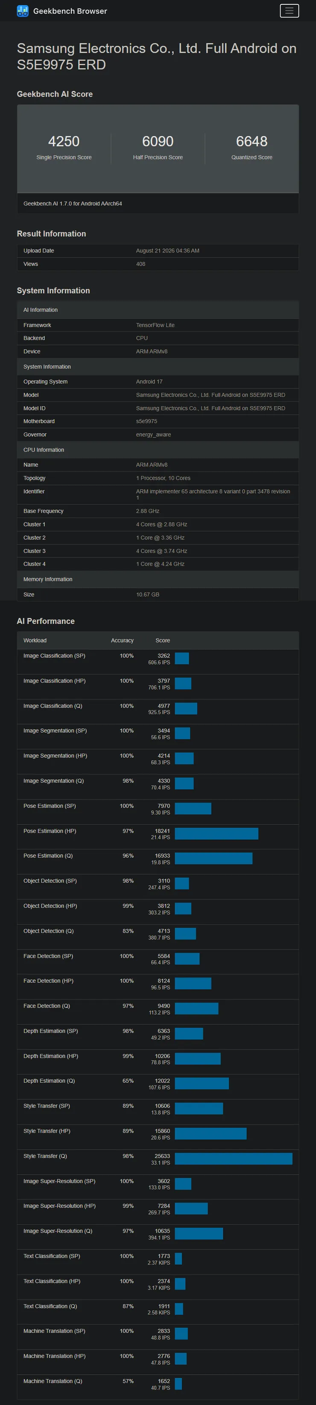Click the Style Transfer (Q) score bar
The image size is (316, 1405).
click(x=234, y=1159)
